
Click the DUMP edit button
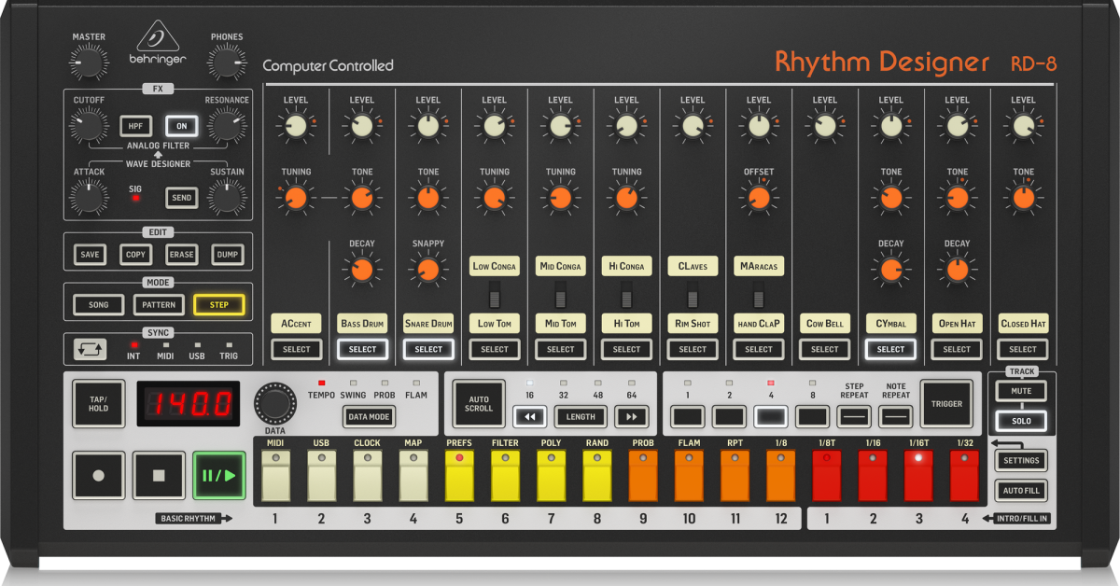coord(227,255)
